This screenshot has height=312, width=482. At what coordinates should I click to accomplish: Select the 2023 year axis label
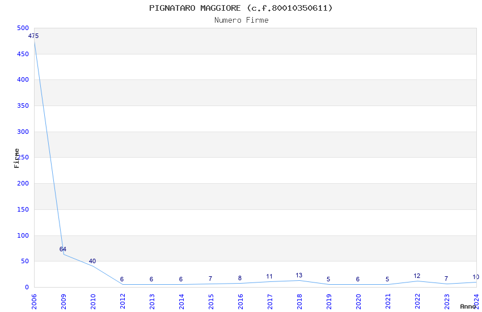tap(447, 302)
